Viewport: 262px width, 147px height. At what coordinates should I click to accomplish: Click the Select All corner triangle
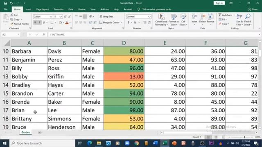[7, 43]
